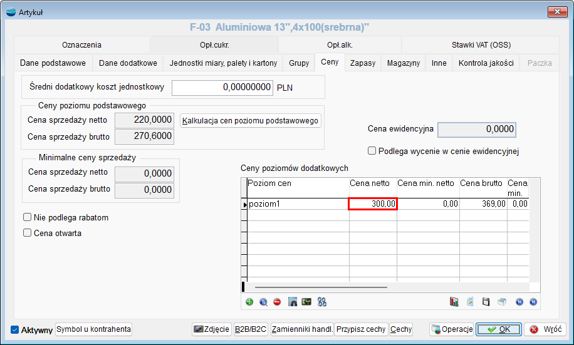The image size is (574, 345).
Task: Click the Zdjęcie photo button
Action: click(x=211, y=329)
